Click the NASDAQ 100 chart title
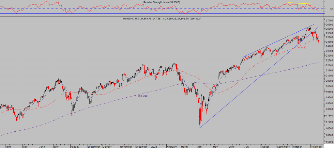334x148 pixels. tap(162, 19)
